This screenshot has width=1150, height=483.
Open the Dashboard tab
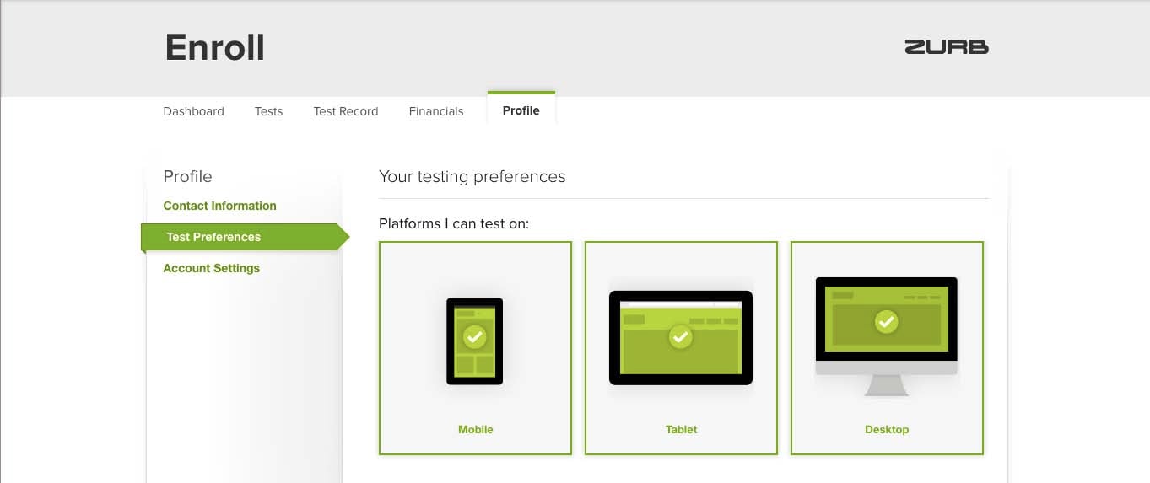(x=193, y=111)
